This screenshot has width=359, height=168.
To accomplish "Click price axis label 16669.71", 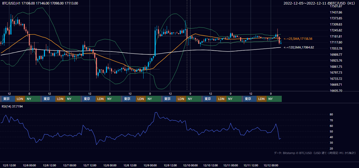I will [336, 85].
